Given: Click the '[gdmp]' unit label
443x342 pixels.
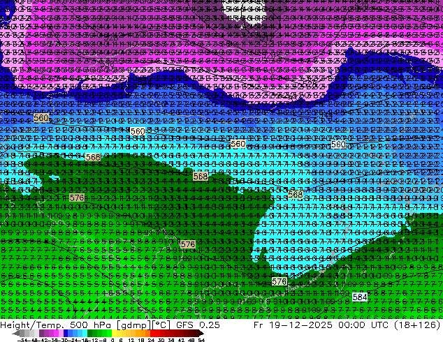Looking at the screenshot, I should (133, 325).
